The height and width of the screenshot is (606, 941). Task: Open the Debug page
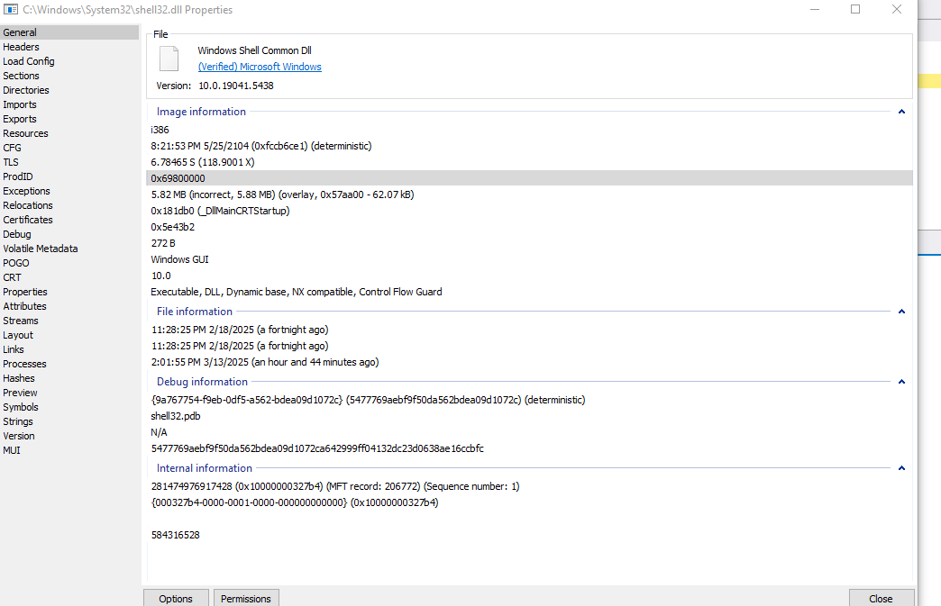tap(69, 234)
